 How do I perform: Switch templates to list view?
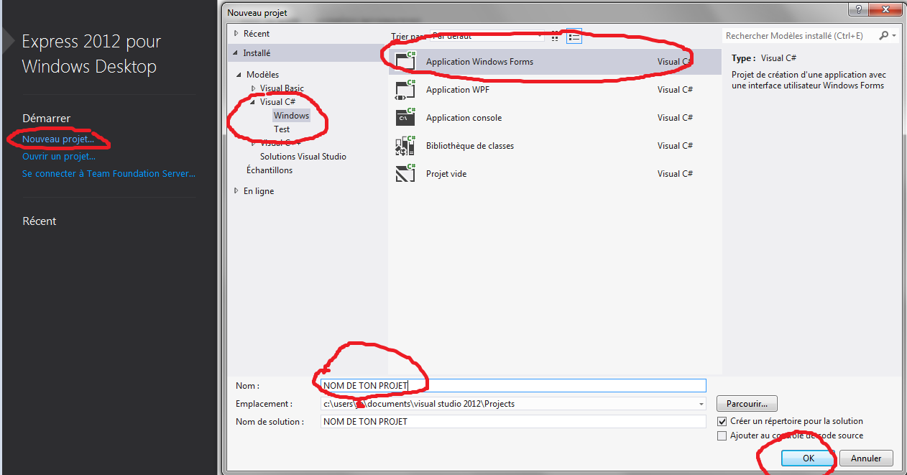[574, 37]
